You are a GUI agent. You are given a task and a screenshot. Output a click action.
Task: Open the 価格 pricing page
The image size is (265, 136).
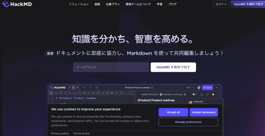tap(97, 4)
